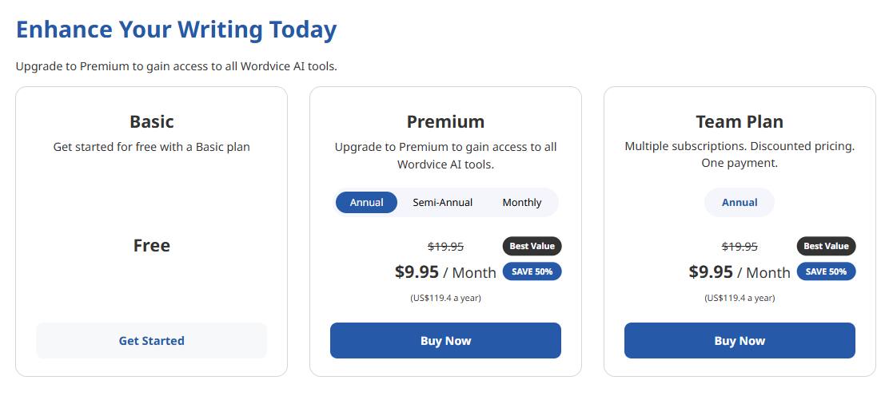Choose Monthly billing for Premium
The width and height of the screenshot is (893, 396).
pos(521,203)
